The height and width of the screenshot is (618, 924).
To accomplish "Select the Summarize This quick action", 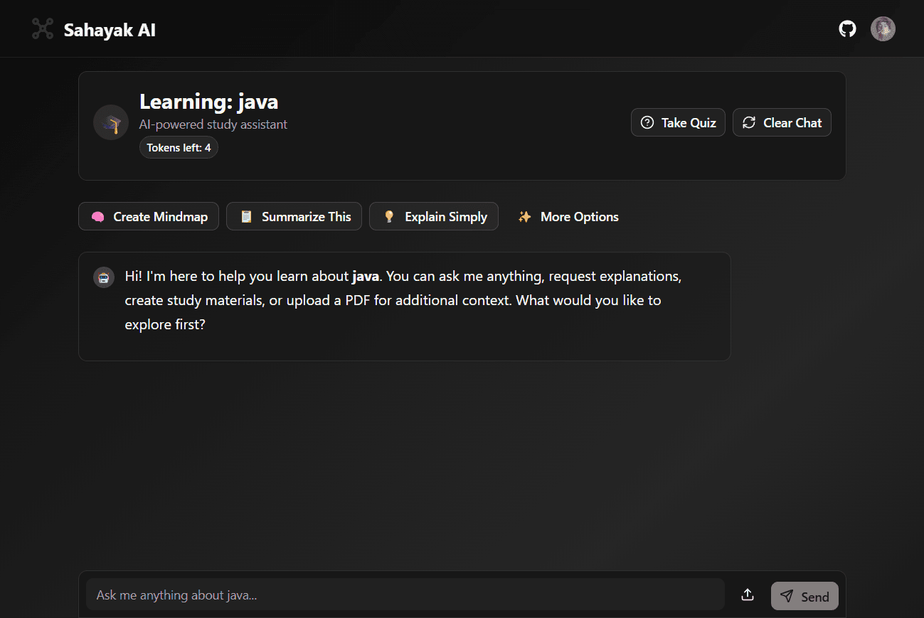I will [x=294, y=216].
